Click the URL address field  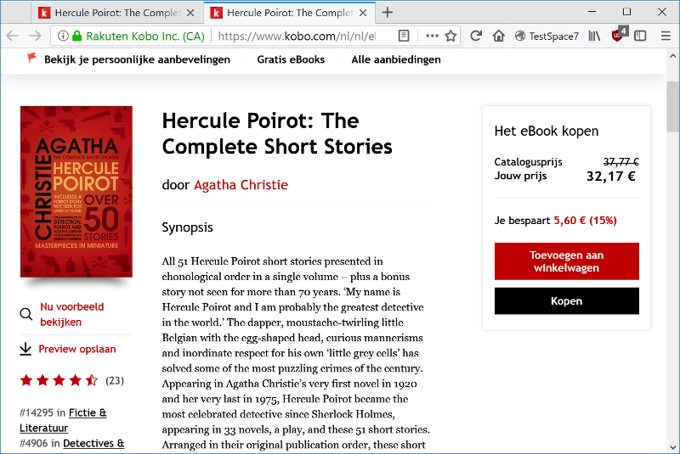297,36
